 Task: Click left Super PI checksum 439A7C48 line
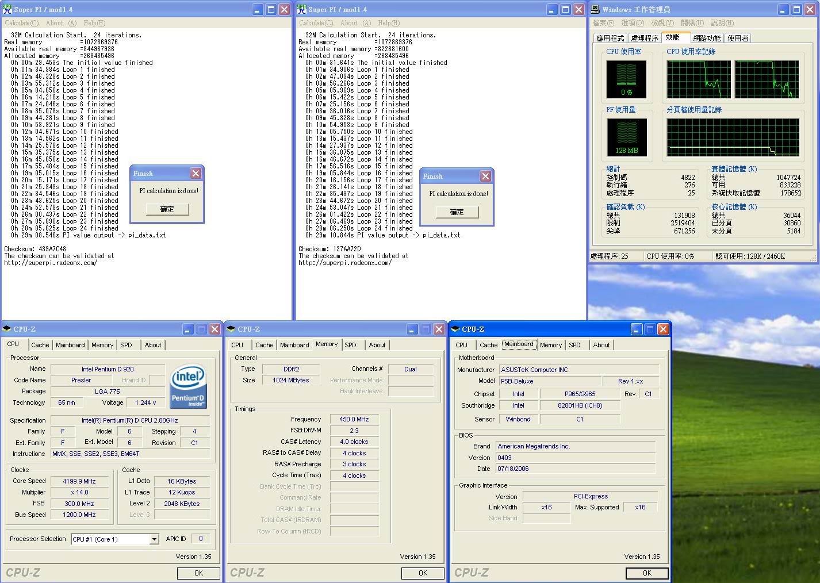[x=35, y=249]
